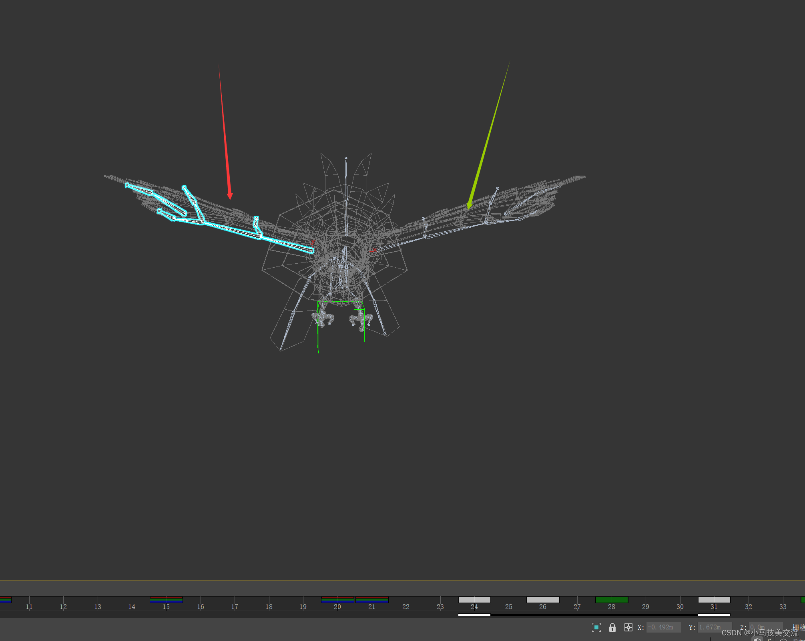Image resolution: width=805 pixels, height=641 pixels.
Task: Click the partial RGB keyframe before frame 11
Action: [x=5, y=599]
